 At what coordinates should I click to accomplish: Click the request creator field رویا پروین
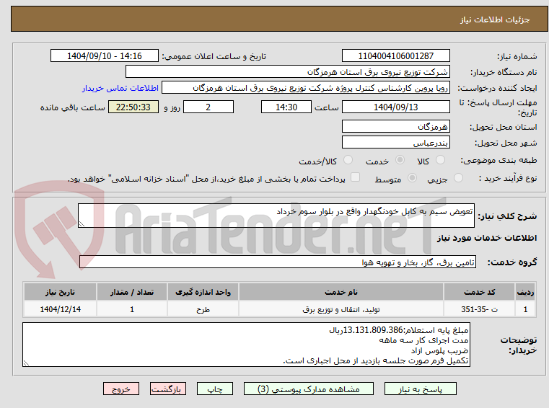coord(306,88)
